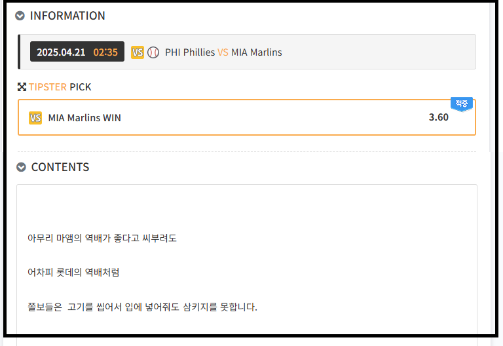
Task: Open the PHI Phillies team link
Action: [x=190, y=52]
